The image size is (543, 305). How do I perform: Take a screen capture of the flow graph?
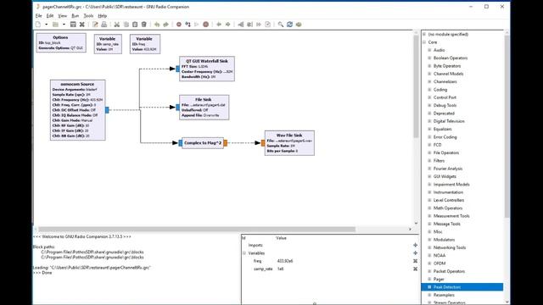[95, 25]
